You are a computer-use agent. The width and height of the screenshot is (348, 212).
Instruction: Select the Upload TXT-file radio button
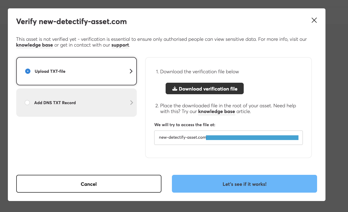(28, 71)
